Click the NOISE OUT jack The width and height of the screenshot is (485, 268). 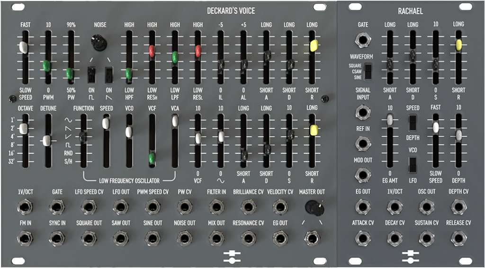coord(185,238)
